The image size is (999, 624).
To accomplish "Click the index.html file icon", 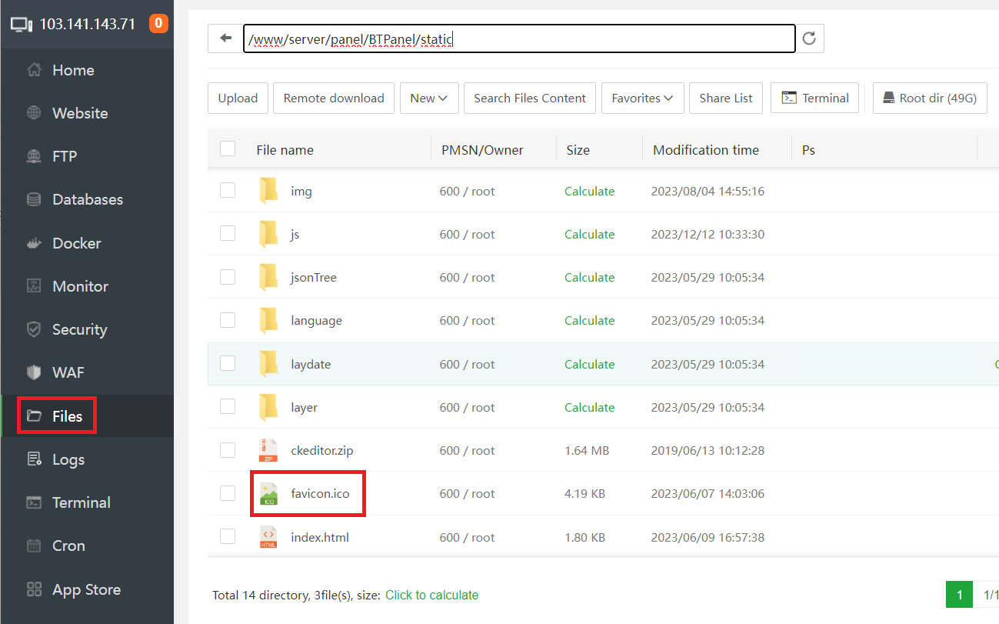I will pos(268,537).
